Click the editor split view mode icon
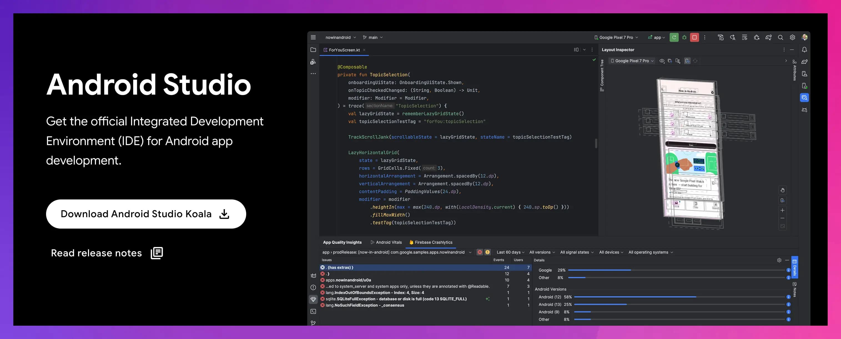This screenshot has width=841, height=339. pyautogui.click(x=576, y=50)
